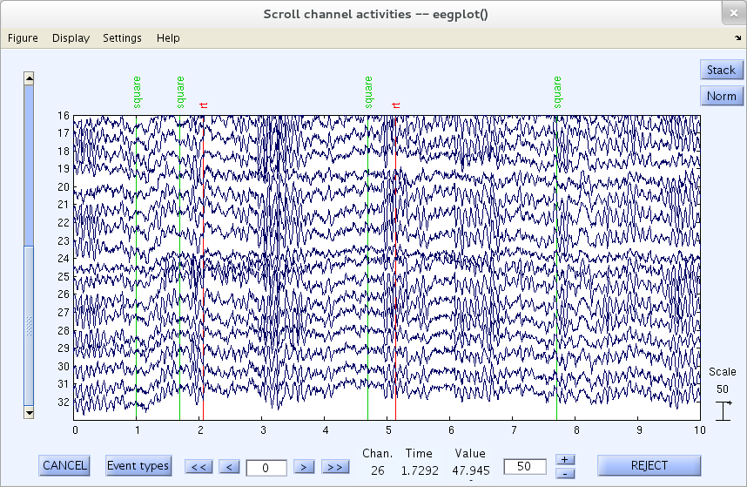Increase amplitude scale with the + button
747x487 pixels.
(x=564, y=459)
